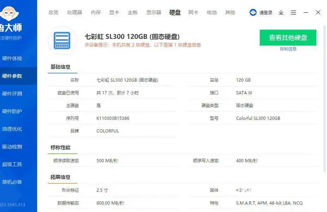Click the 查看其他硬盘 green button
Screen dimensions: 327x212
point(288,37)
